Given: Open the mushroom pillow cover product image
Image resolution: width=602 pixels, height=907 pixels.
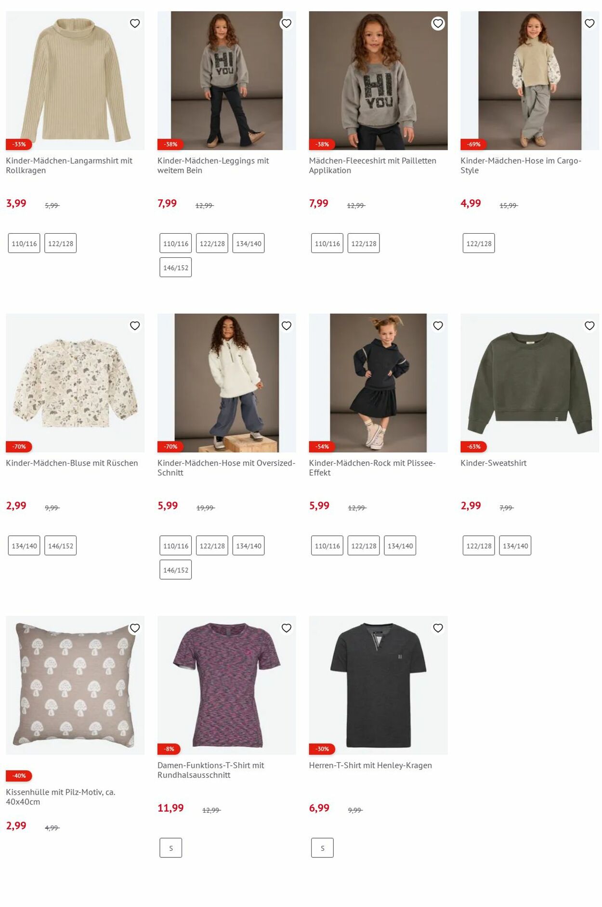Looking at the screenshot, I should tap(75, 685).
